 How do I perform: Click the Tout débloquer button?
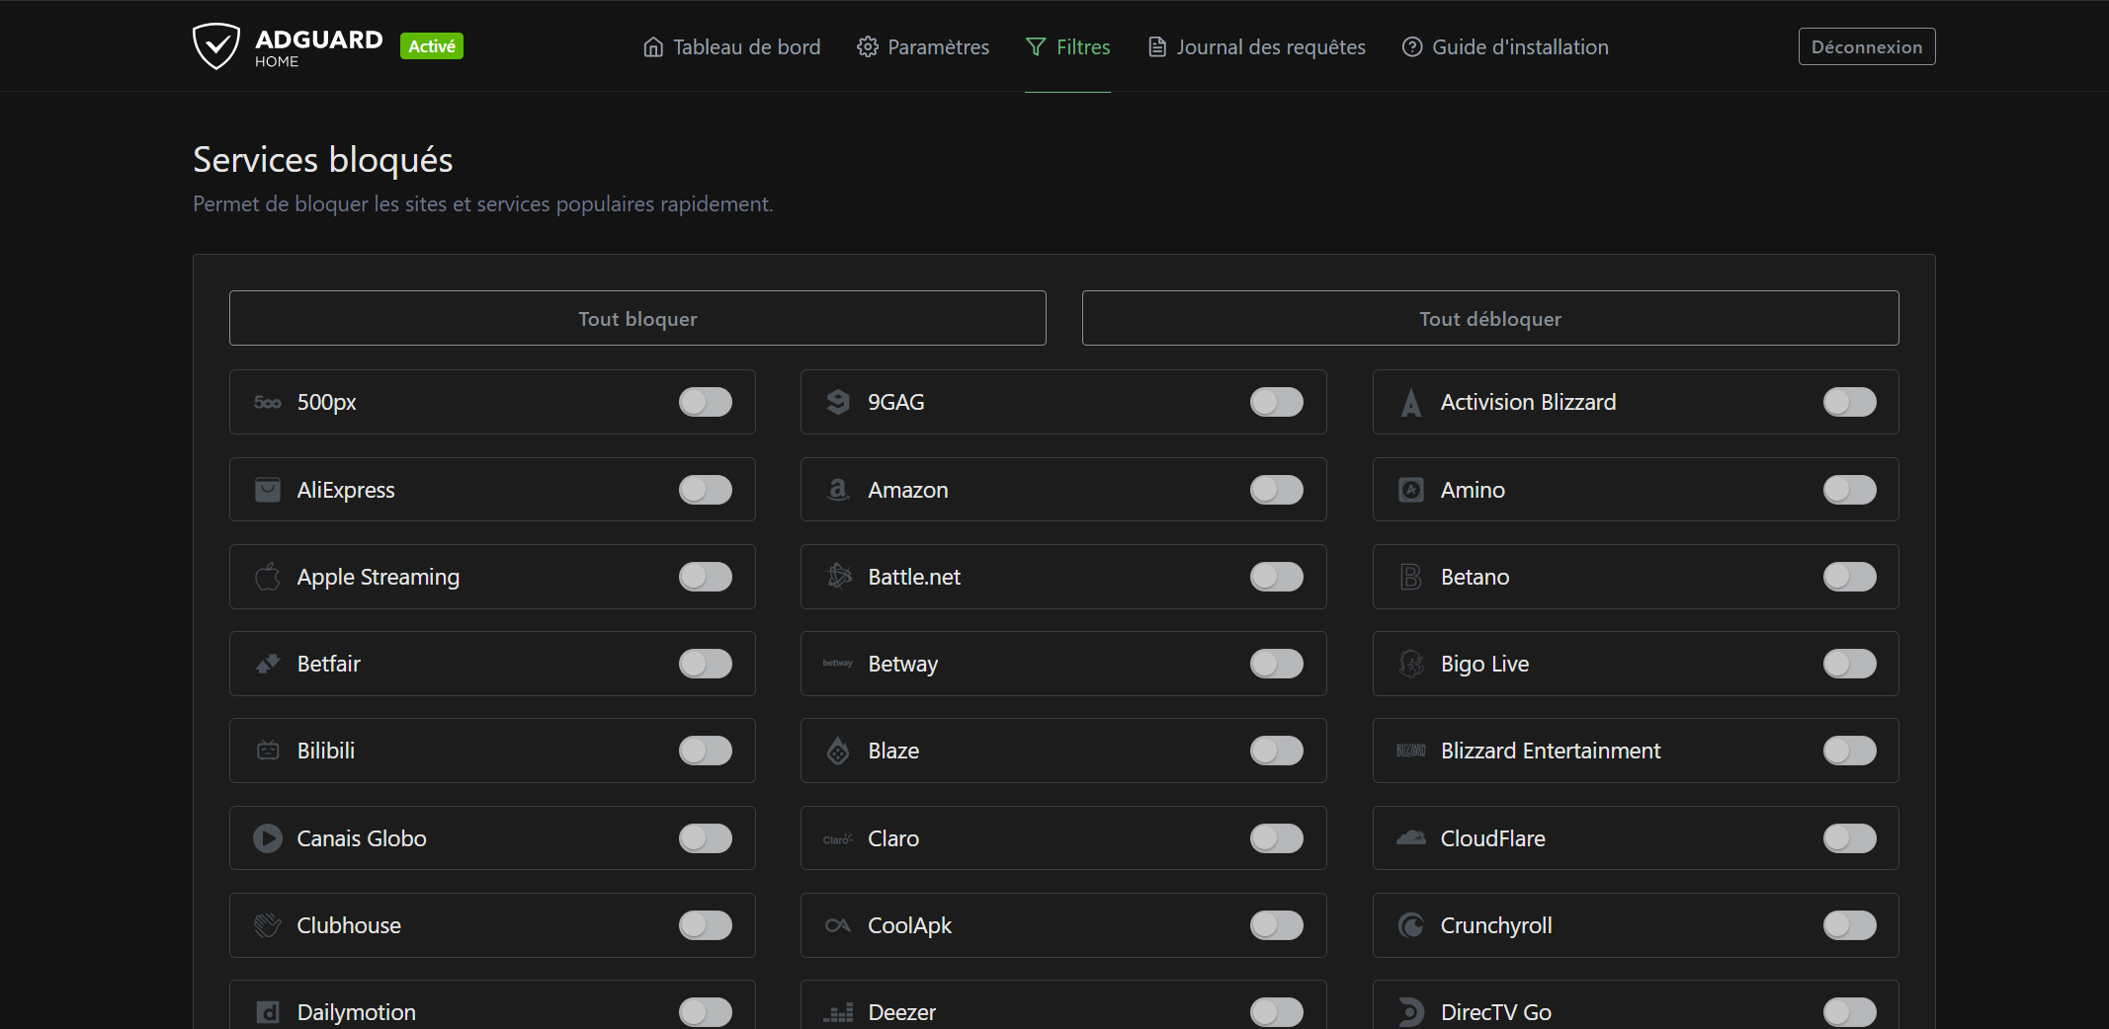point(1490,318)
